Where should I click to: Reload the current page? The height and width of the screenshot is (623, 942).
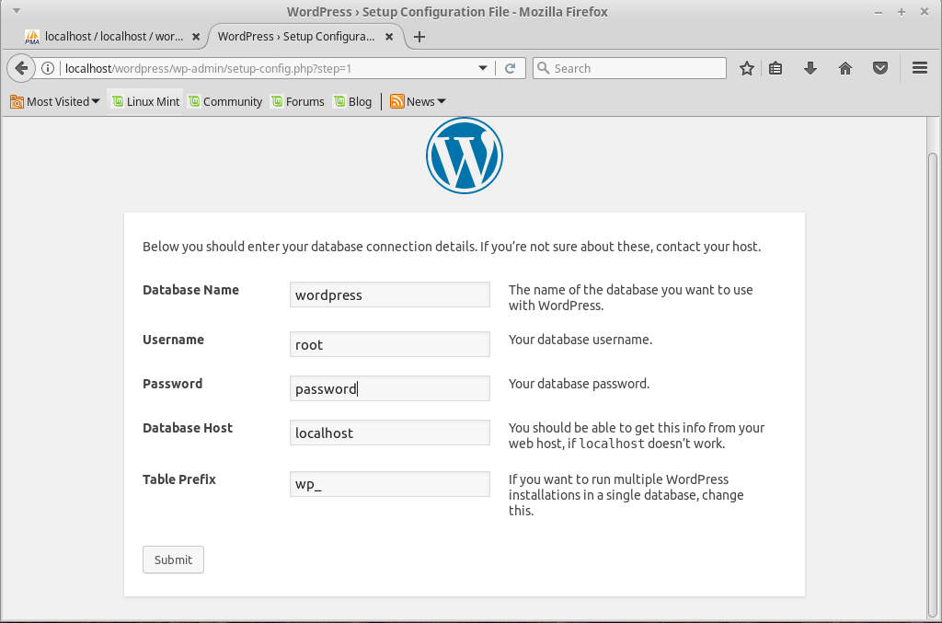(511, 68)
